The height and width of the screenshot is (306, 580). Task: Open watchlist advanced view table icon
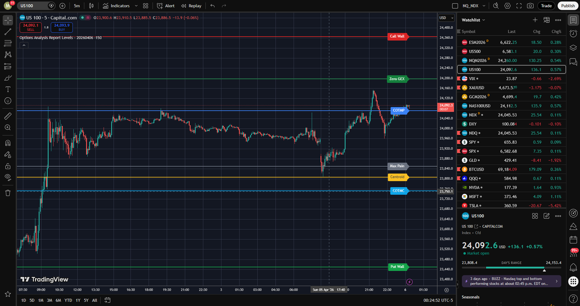coord(547,20)
